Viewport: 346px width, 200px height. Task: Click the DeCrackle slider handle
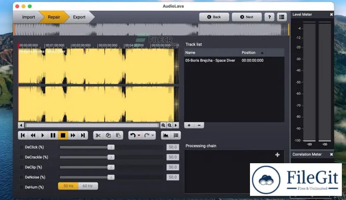(x=111, y=157)
